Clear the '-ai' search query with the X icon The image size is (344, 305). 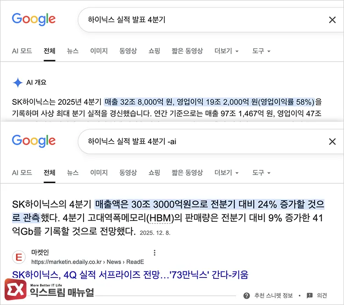pyautogui.click(x=332, y=141)
